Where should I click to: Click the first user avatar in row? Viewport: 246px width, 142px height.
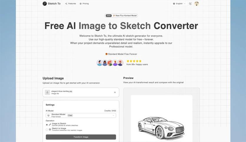tap(99, 63)
